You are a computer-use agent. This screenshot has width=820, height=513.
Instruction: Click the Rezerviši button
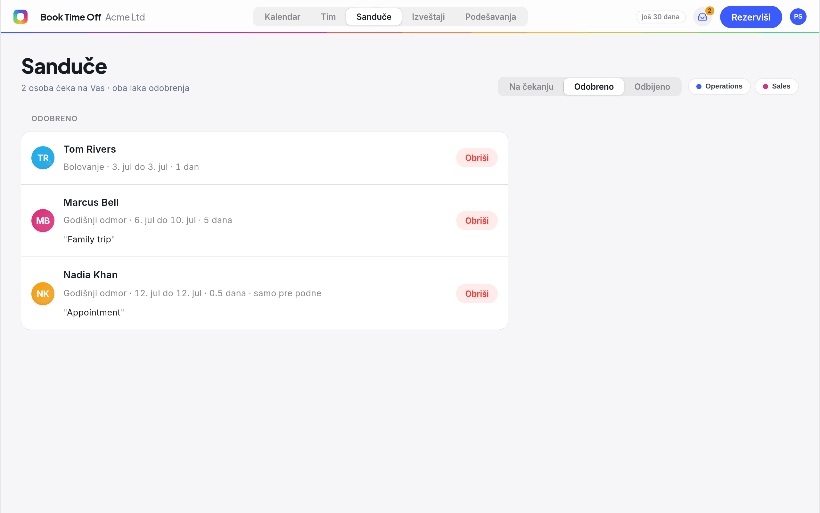[x=751, y=17]
